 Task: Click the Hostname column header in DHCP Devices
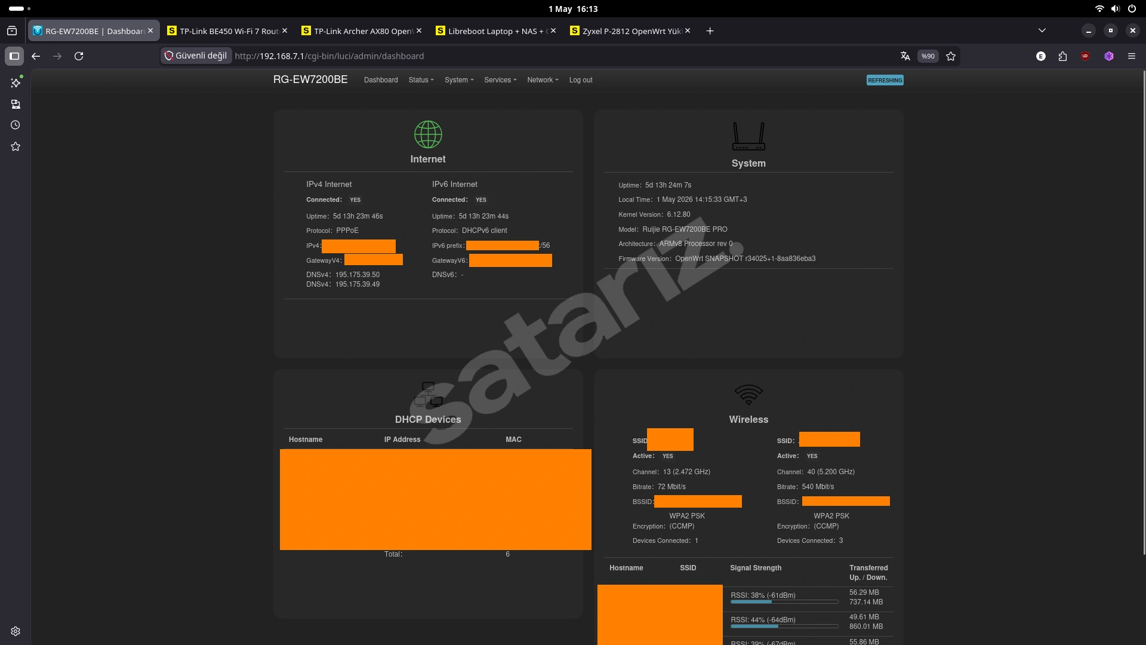[x=306, y=440]
